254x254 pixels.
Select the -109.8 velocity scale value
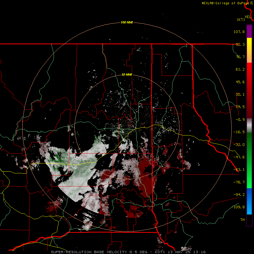[238, 207]
